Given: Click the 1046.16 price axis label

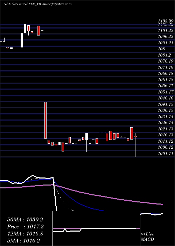Looking at the screenshot, I should pos(165,98).
